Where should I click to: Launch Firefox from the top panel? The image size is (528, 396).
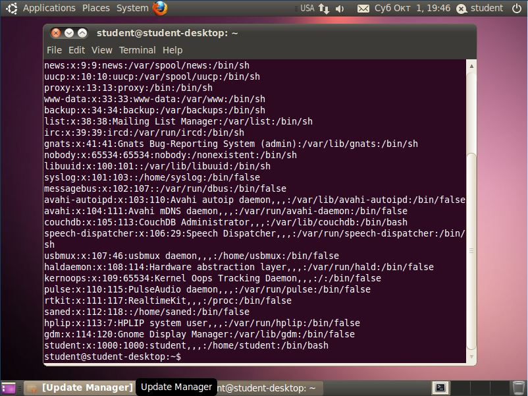click(x=160, y=8)
